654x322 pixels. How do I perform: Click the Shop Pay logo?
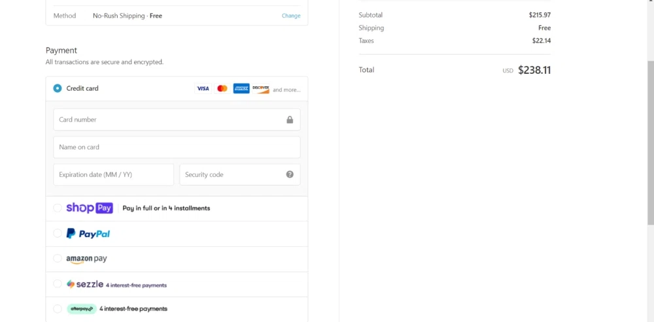pos(90,208)
